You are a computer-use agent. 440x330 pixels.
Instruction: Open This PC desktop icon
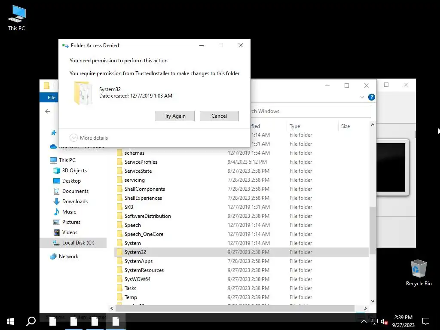[x=17, y=18]
